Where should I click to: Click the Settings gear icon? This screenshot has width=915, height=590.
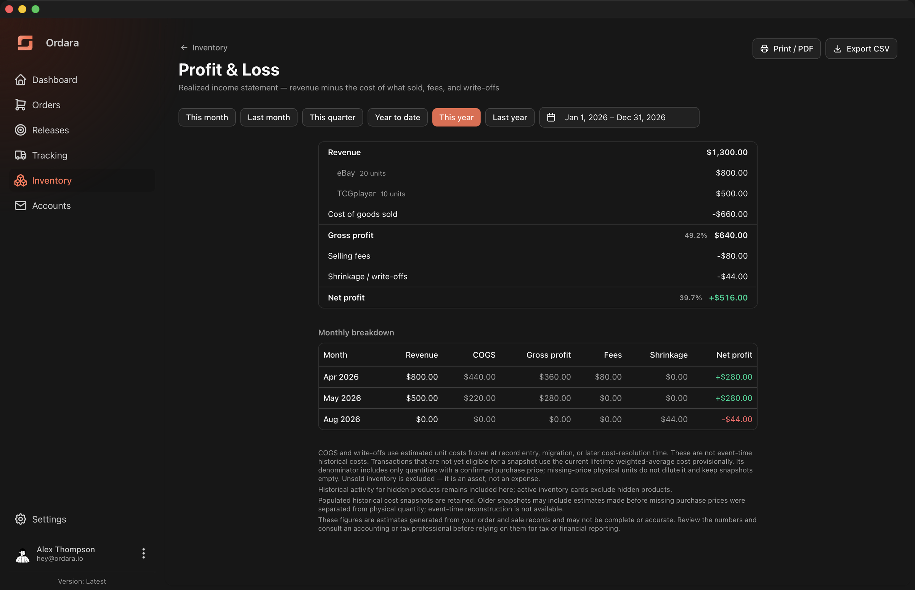[x=20, y=519]
